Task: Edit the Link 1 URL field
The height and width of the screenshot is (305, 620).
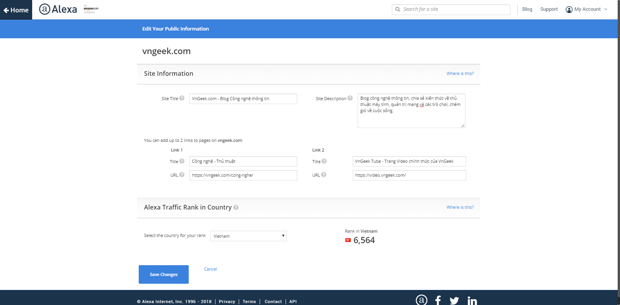Action: 243,175
